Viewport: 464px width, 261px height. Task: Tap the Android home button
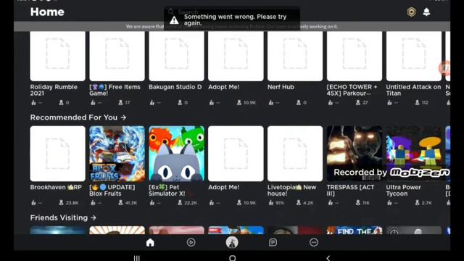pos(232,258)
